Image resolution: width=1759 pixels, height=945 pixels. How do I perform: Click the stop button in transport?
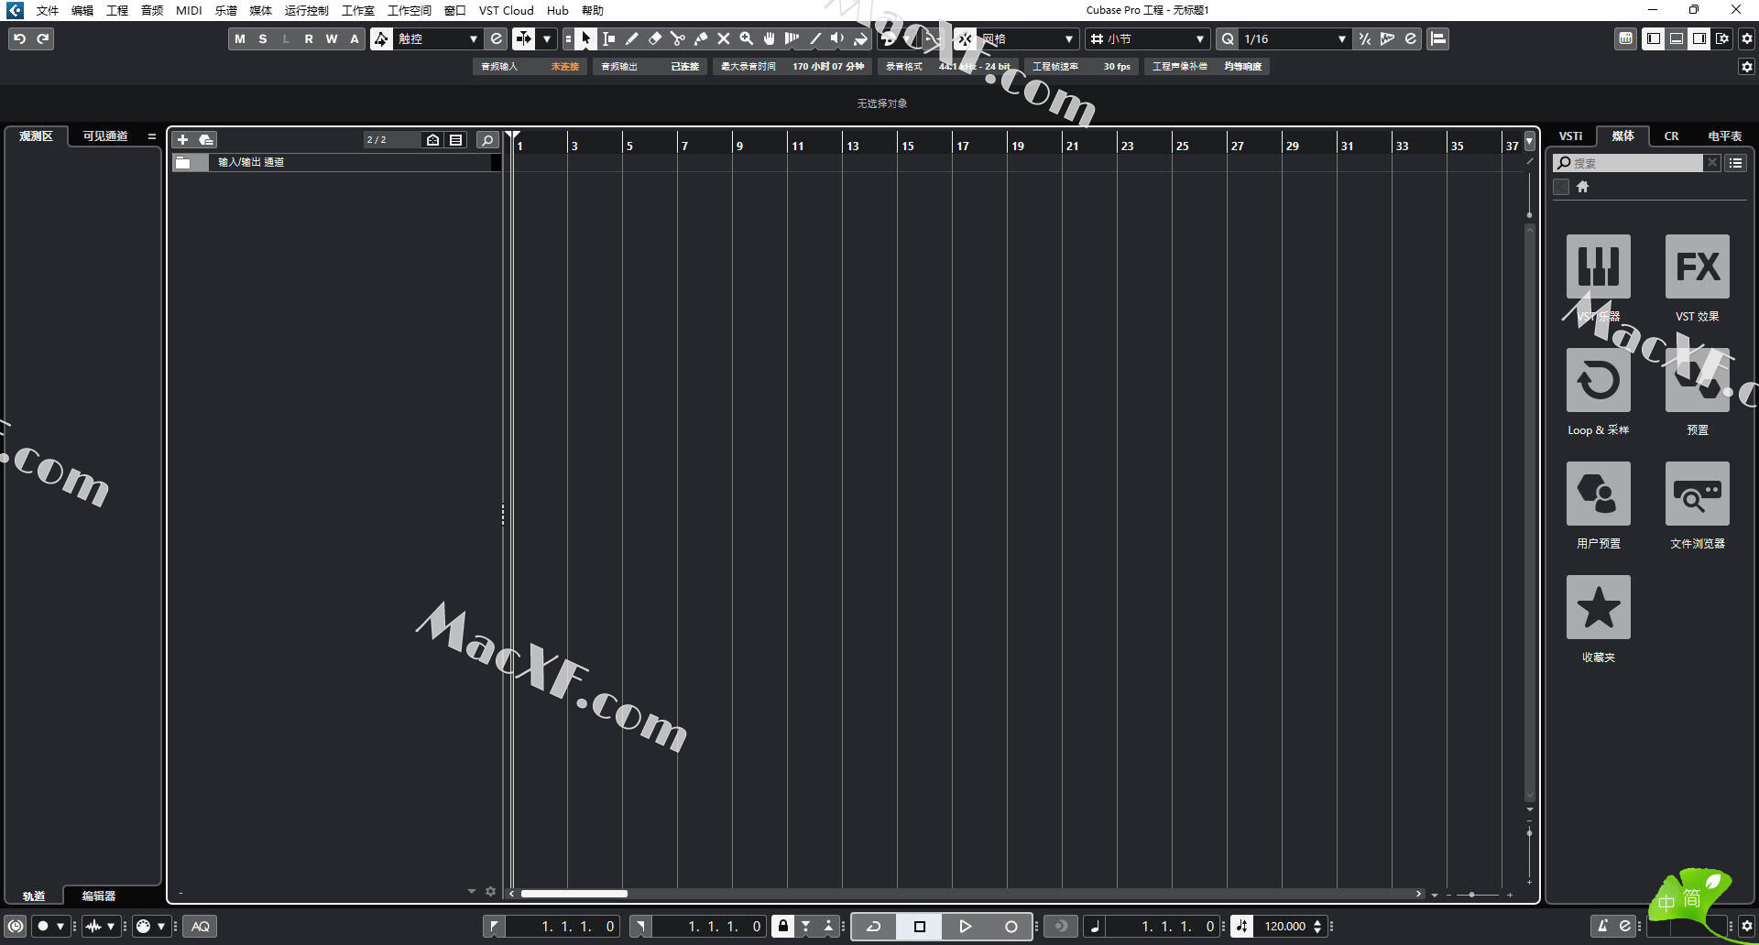(920, 926)
